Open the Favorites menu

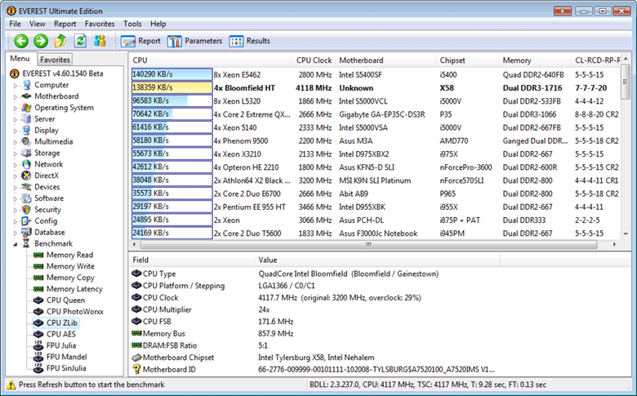click(100, 24)
